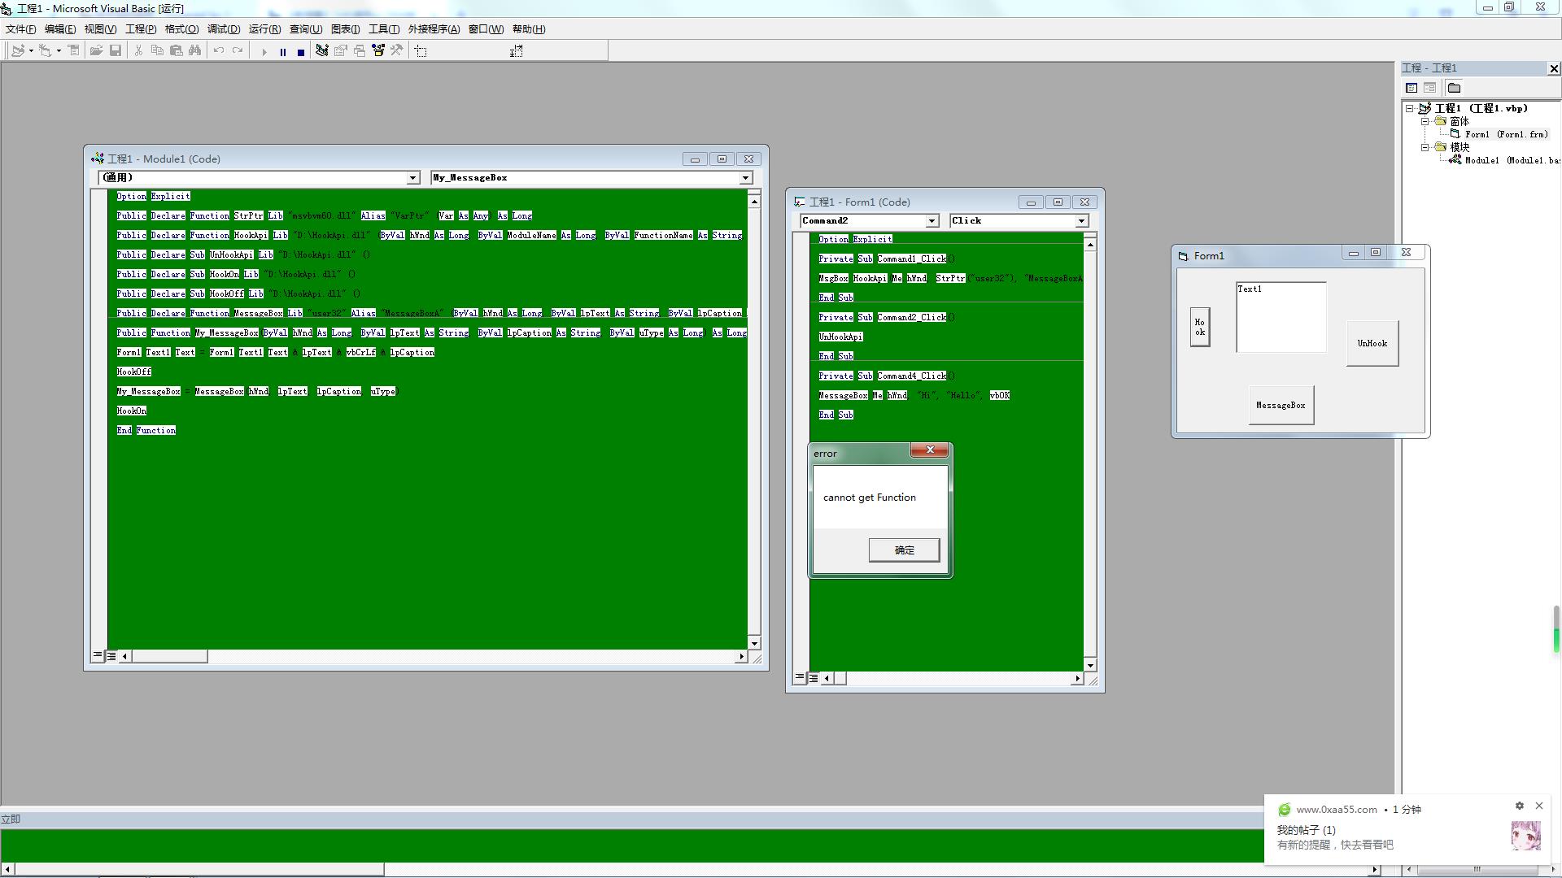Open the My_MessageBox procedure dropdown
Image resolution: width=1562 pixels, height=878 pixels.
[x=744, y=178]
